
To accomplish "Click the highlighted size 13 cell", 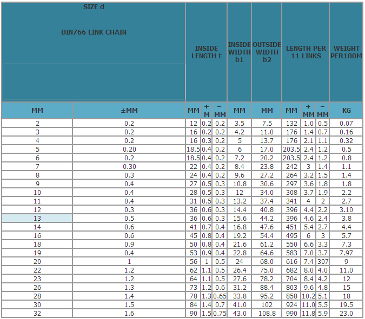I will coord(37,218).
